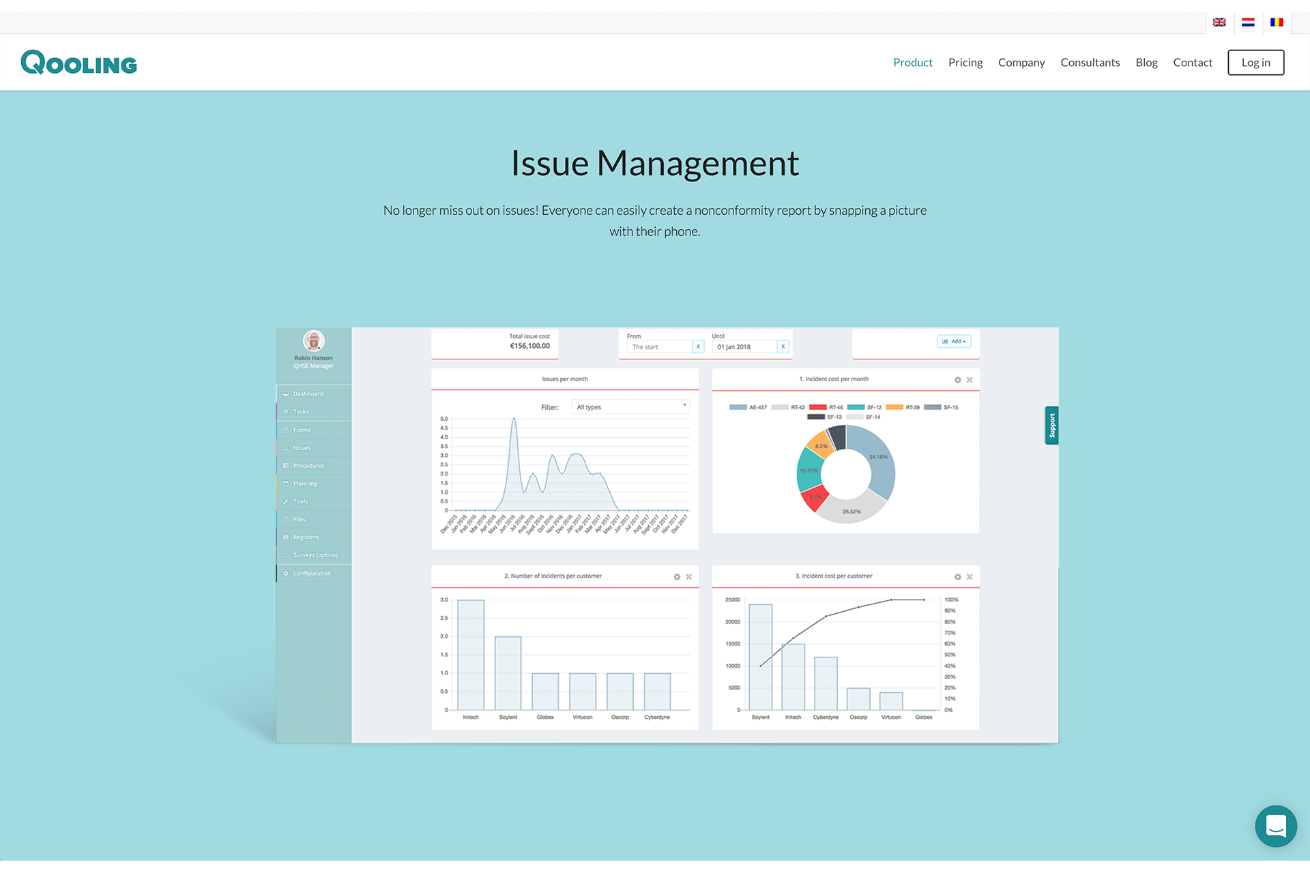Click the Log in button
Viewport: 1310px width, 873px height.
coord(1255,63)
